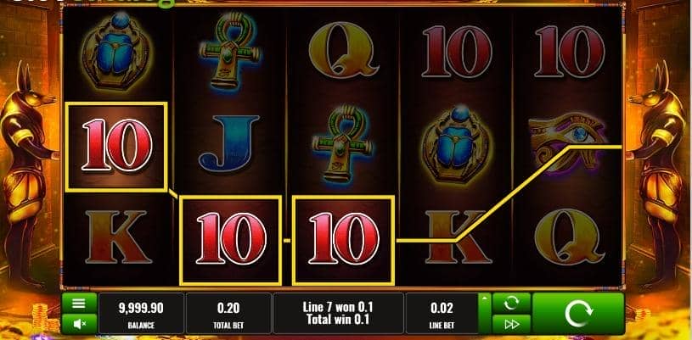Click the K symbol on fourth reel
Viewport: 692px width, 340px height.
coord(456,237)
